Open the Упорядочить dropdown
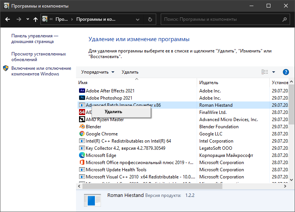 [x=98, y=72]
